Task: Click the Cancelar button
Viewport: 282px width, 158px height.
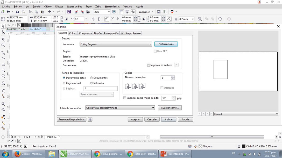Action: click(152, 120)
